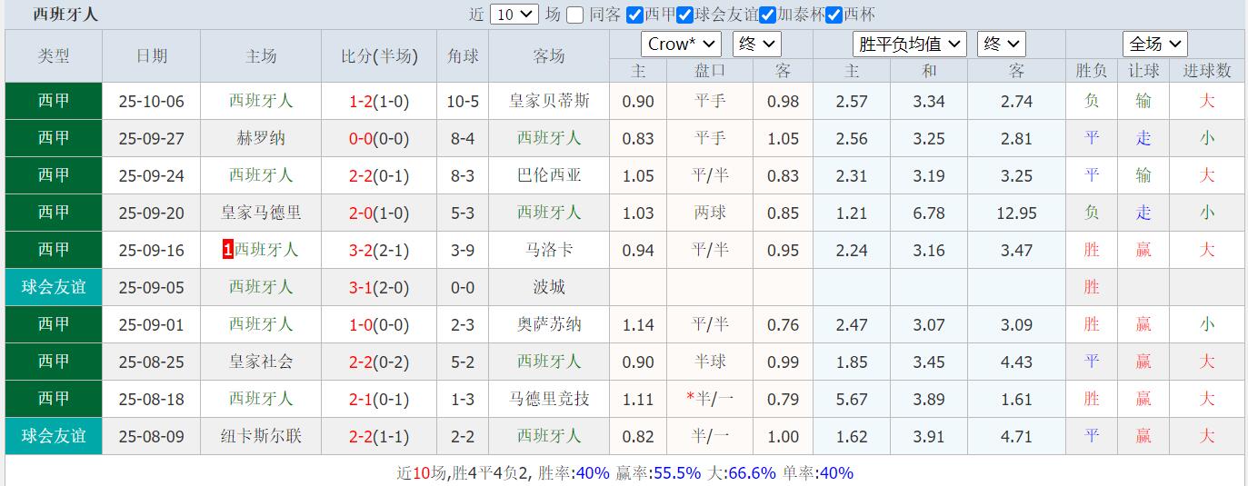
Task: Click the red card badge beside 西班牙人
Action: (x=227, y=250)
